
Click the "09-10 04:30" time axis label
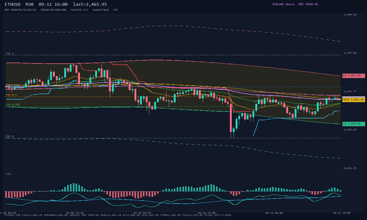[x=142, y=213]
